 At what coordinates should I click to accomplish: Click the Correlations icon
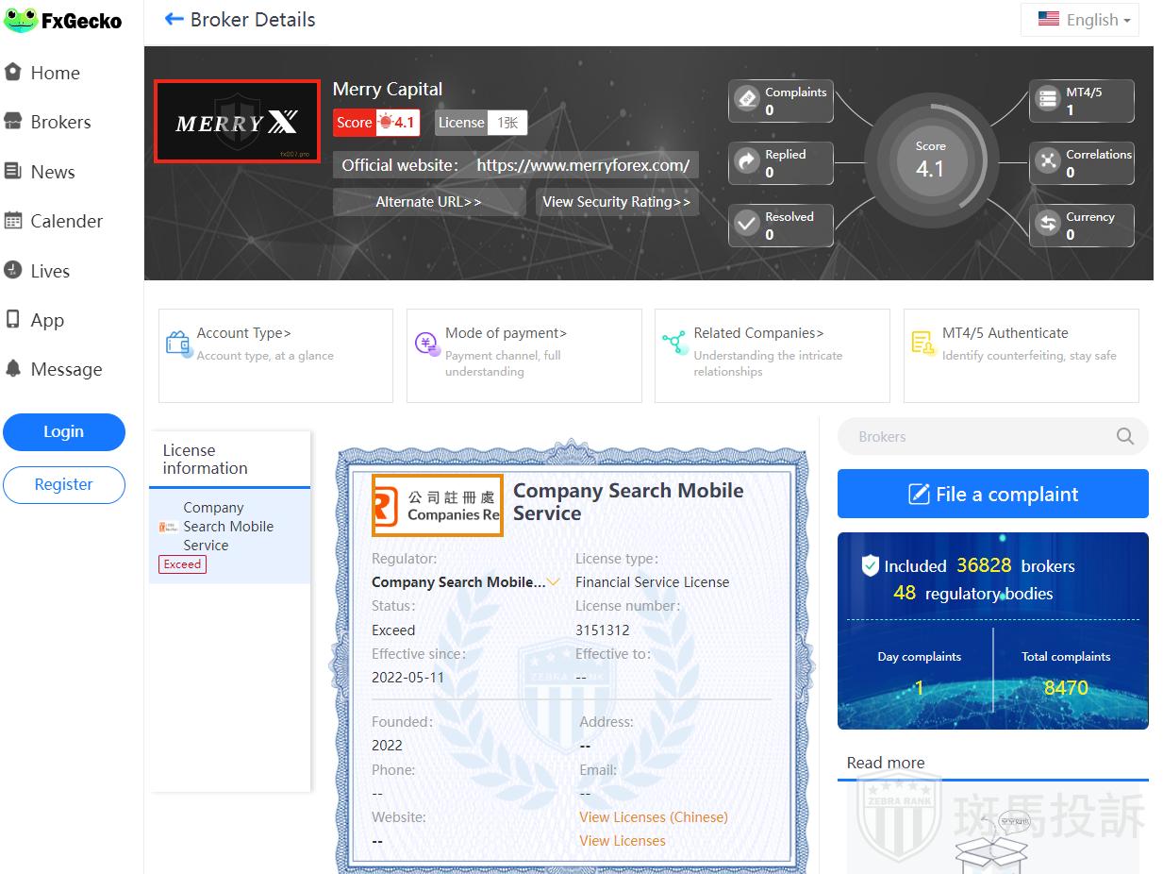1048,162
